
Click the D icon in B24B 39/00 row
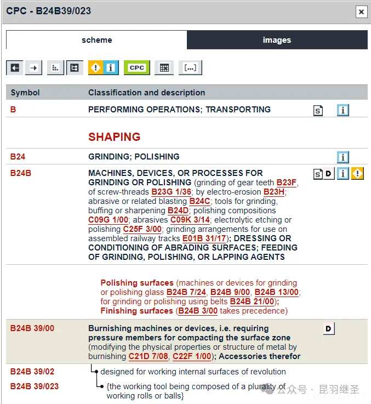(x=328, y=329)
